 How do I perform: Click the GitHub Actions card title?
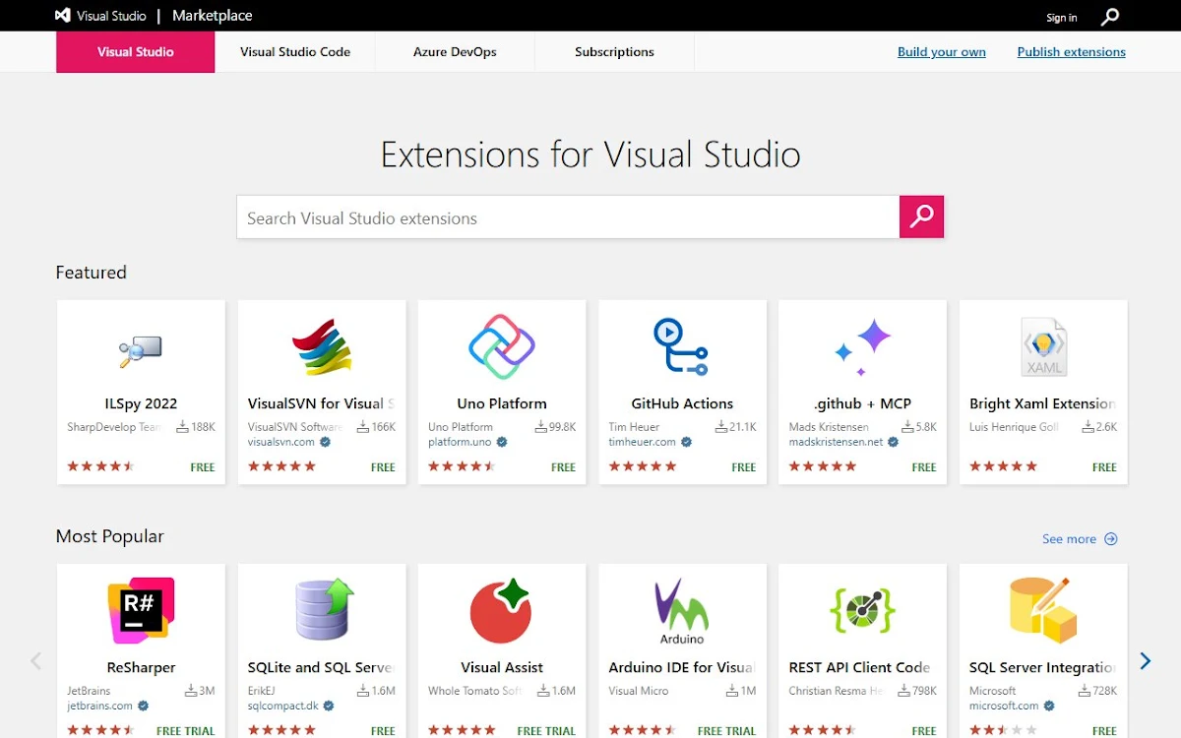click(682, 403)
